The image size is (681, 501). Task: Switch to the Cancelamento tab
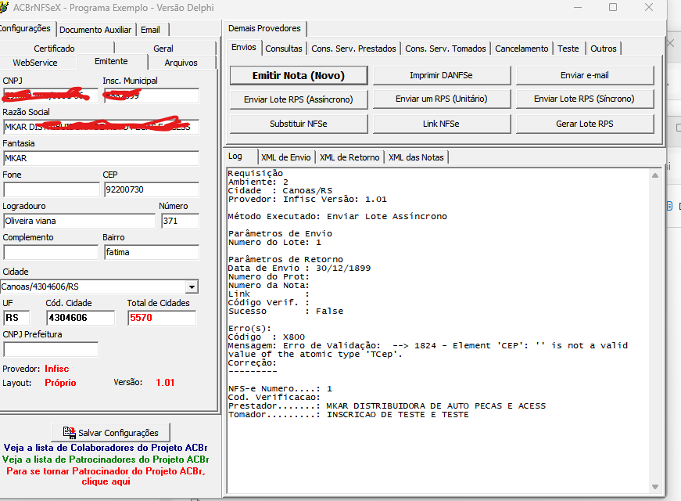pyautogui.click(x=522, y=49)
